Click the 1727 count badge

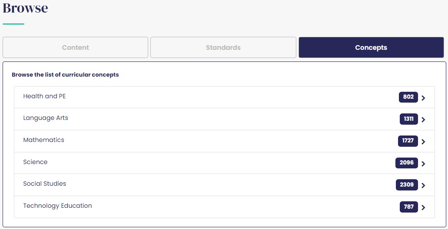click(408, 141)
